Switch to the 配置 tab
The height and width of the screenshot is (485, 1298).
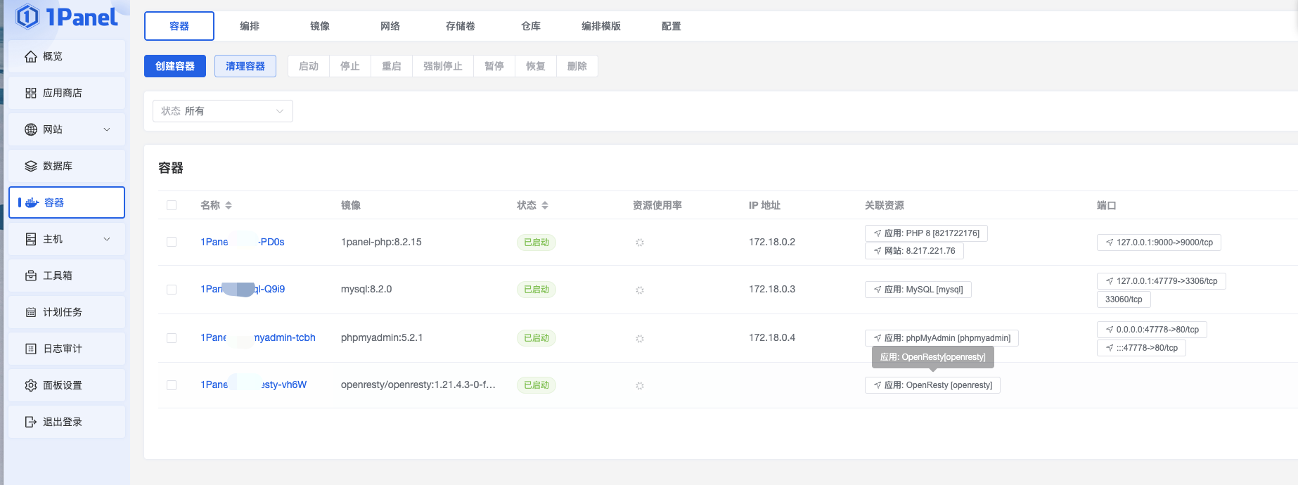pyautogui.click(x=672, y=26)
